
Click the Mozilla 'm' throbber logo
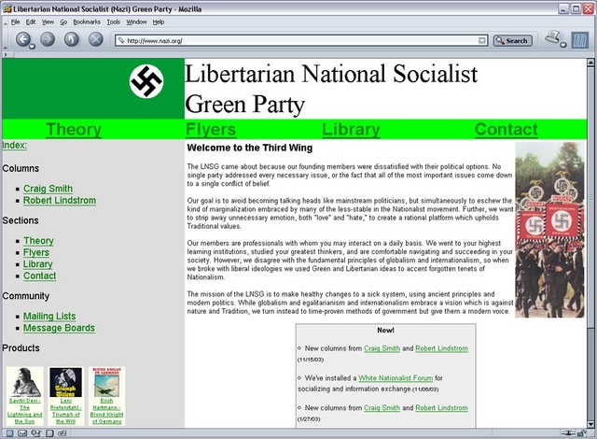pos(580,40)
